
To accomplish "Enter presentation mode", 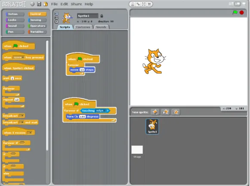I will (244, 4).
